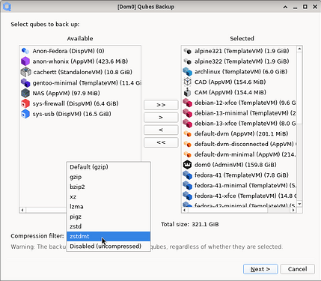Click Selected list vertical scrollbar thumb
This screenshot has width=321, height=281.
point(299,88)
